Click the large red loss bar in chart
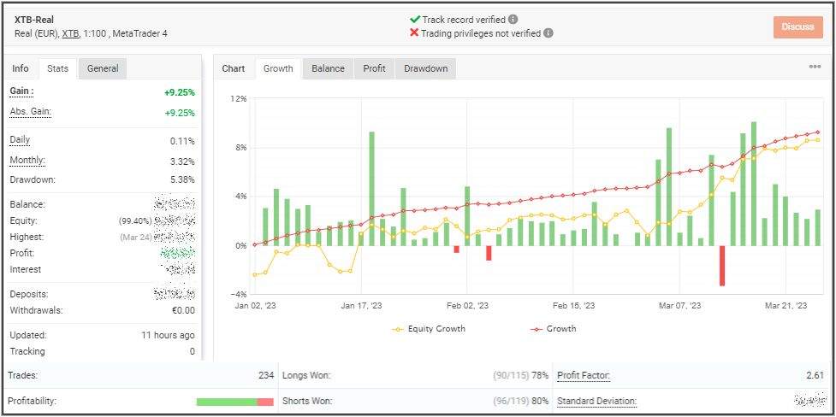The width and height of the screenshot is (836, 417). click(x=722, y=266)
